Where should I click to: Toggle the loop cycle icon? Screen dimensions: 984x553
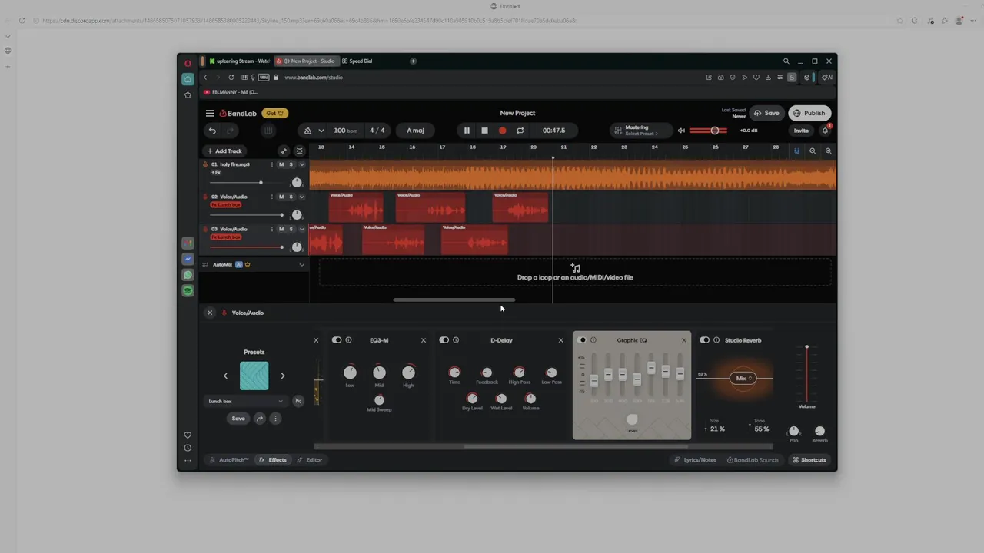520,131
